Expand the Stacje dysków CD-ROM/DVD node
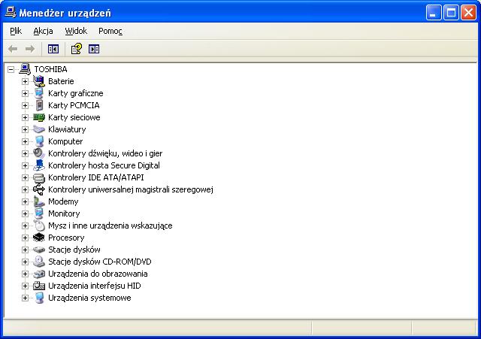The width and height of the screenshot is (481, 339). [25, 262]
